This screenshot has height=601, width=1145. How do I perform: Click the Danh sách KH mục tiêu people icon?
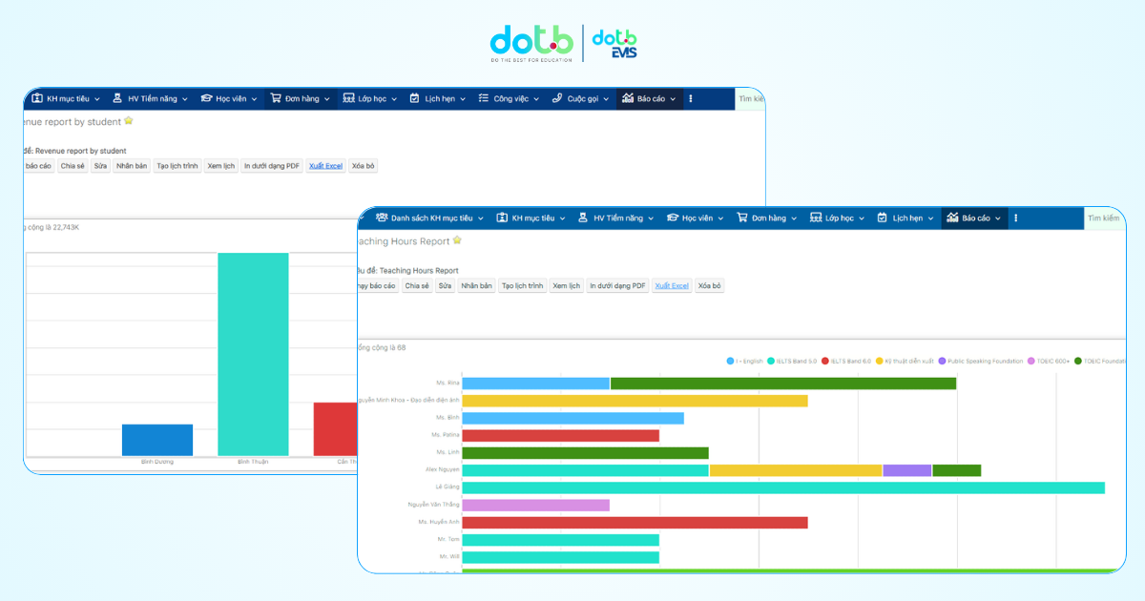pyautogui.click(x=382, y=218)
